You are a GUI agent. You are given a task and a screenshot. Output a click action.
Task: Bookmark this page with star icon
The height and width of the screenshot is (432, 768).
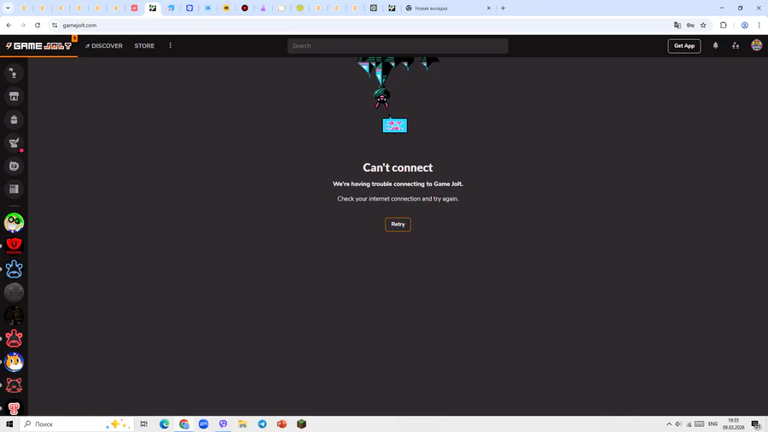pyautogui.click(x=703, y=25)
